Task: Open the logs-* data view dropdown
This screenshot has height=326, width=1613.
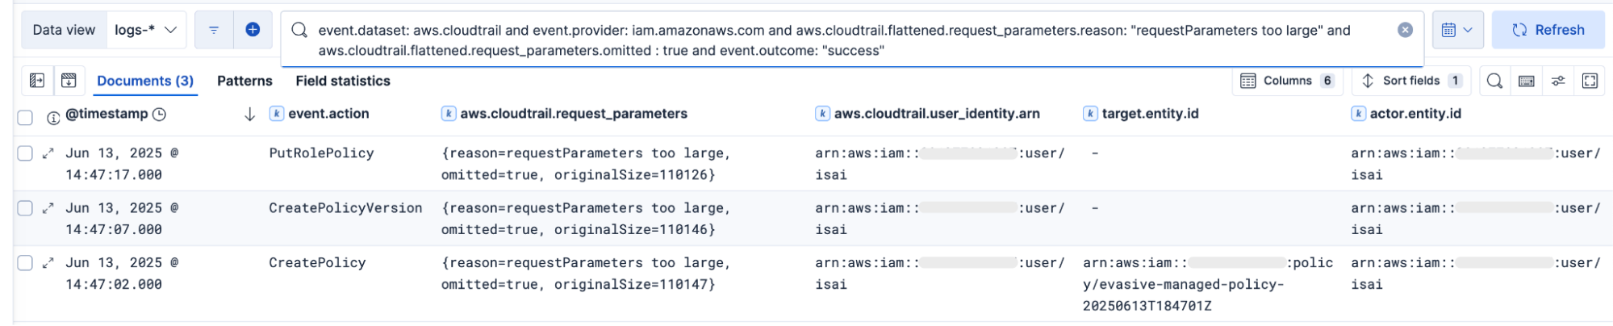Action: coord(146,30)
